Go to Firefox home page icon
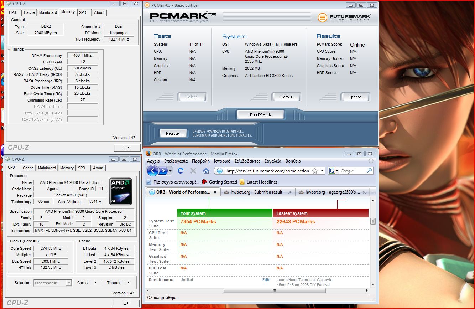 pos(206,171)
